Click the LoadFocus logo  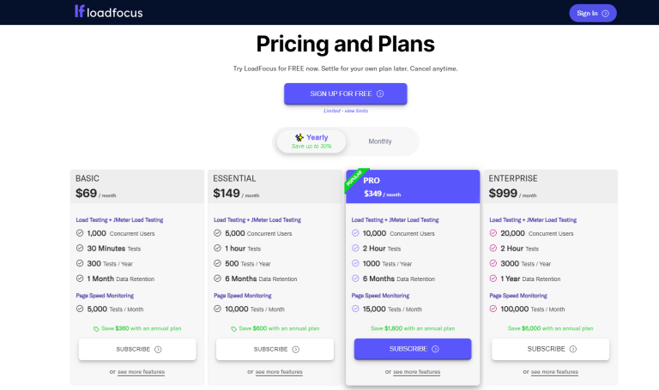tap(108, 12)
